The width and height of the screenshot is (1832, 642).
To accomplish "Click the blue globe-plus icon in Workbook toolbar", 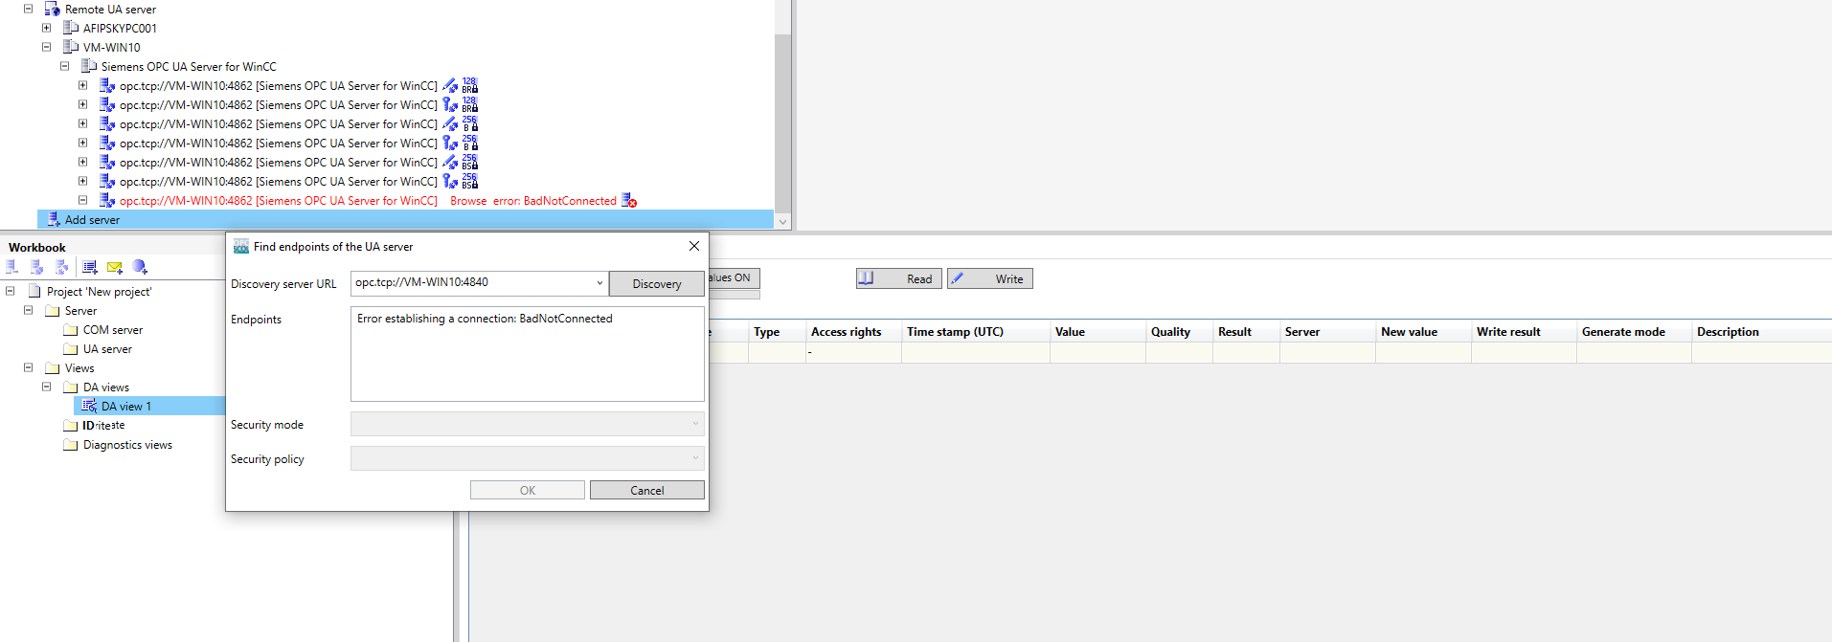I will click(140, 267).
